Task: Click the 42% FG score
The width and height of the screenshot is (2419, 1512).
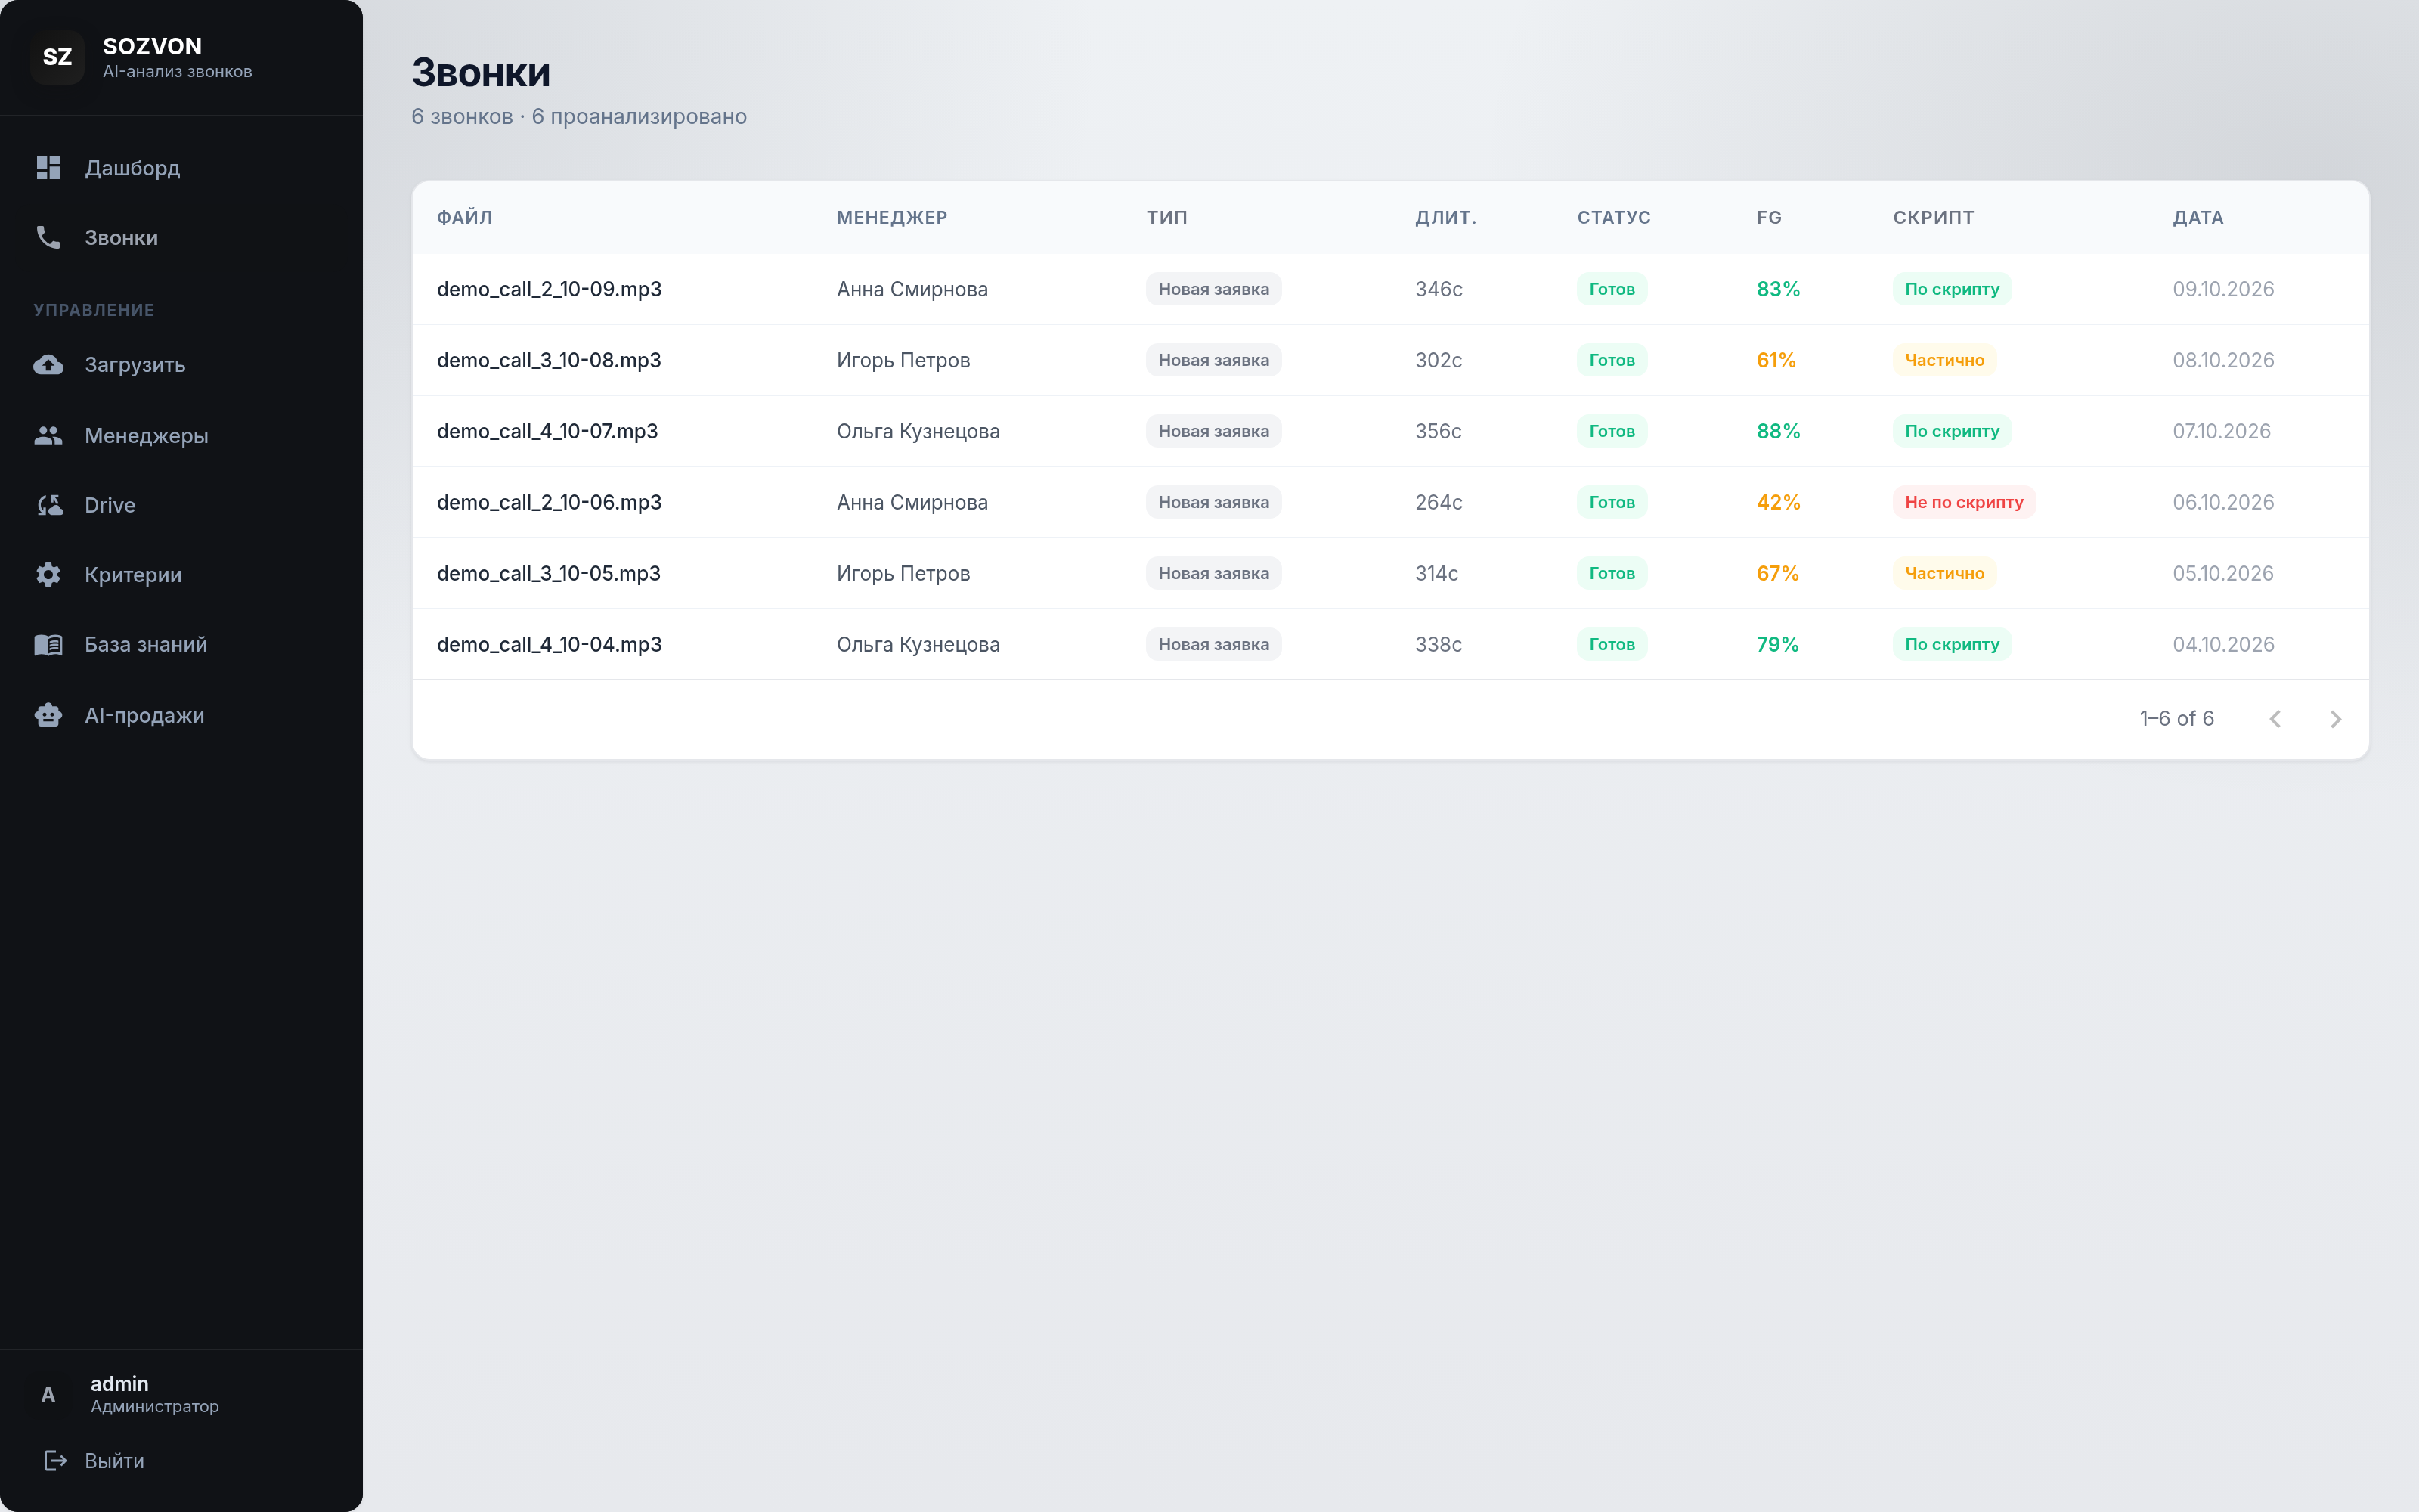Action: click(1778, 502)
